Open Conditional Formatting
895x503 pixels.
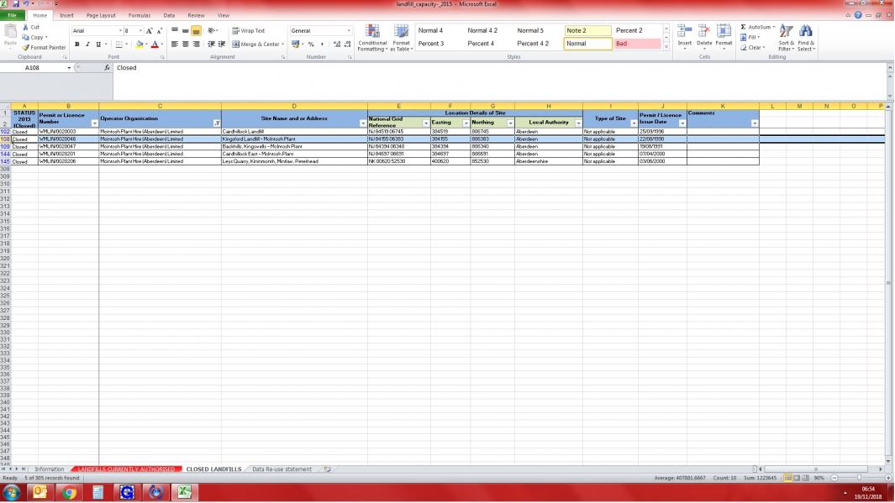[x=371, y=38]
